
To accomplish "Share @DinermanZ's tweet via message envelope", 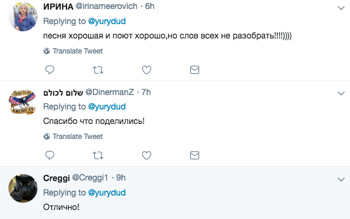I will [x=194, y=155].
